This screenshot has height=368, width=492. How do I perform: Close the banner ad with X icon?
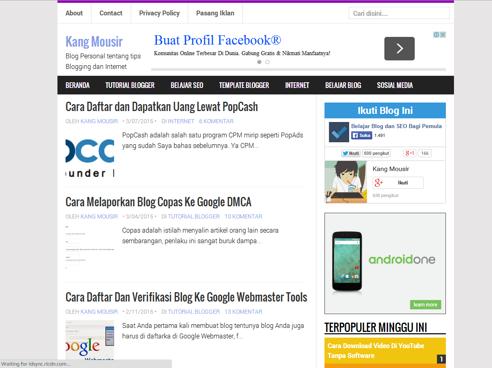point(443,35)
